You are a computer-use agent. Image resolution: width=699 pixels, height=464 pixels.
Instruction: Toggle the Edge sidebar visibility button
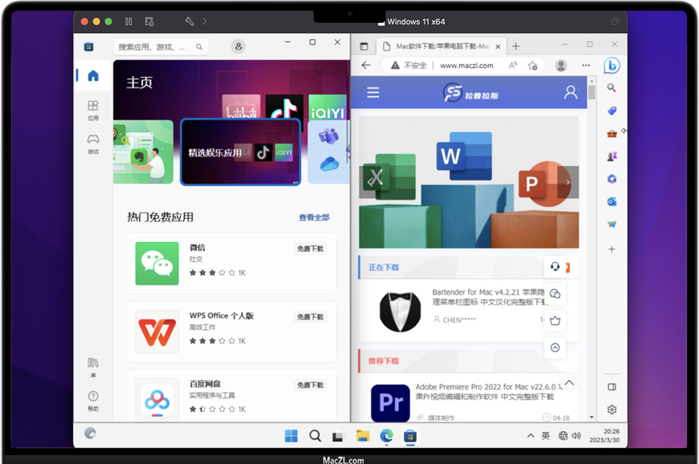tap(612, 387)
